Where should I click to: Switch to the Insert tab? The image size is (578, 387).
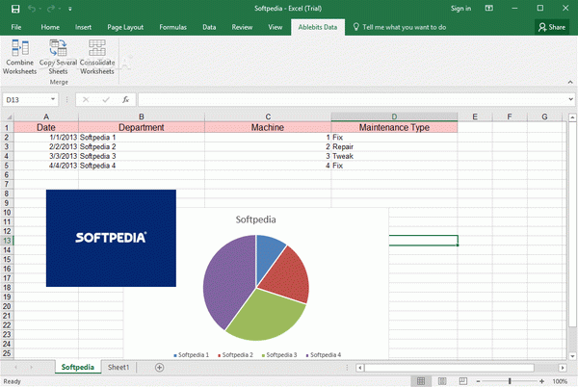(x=83, y=27)
